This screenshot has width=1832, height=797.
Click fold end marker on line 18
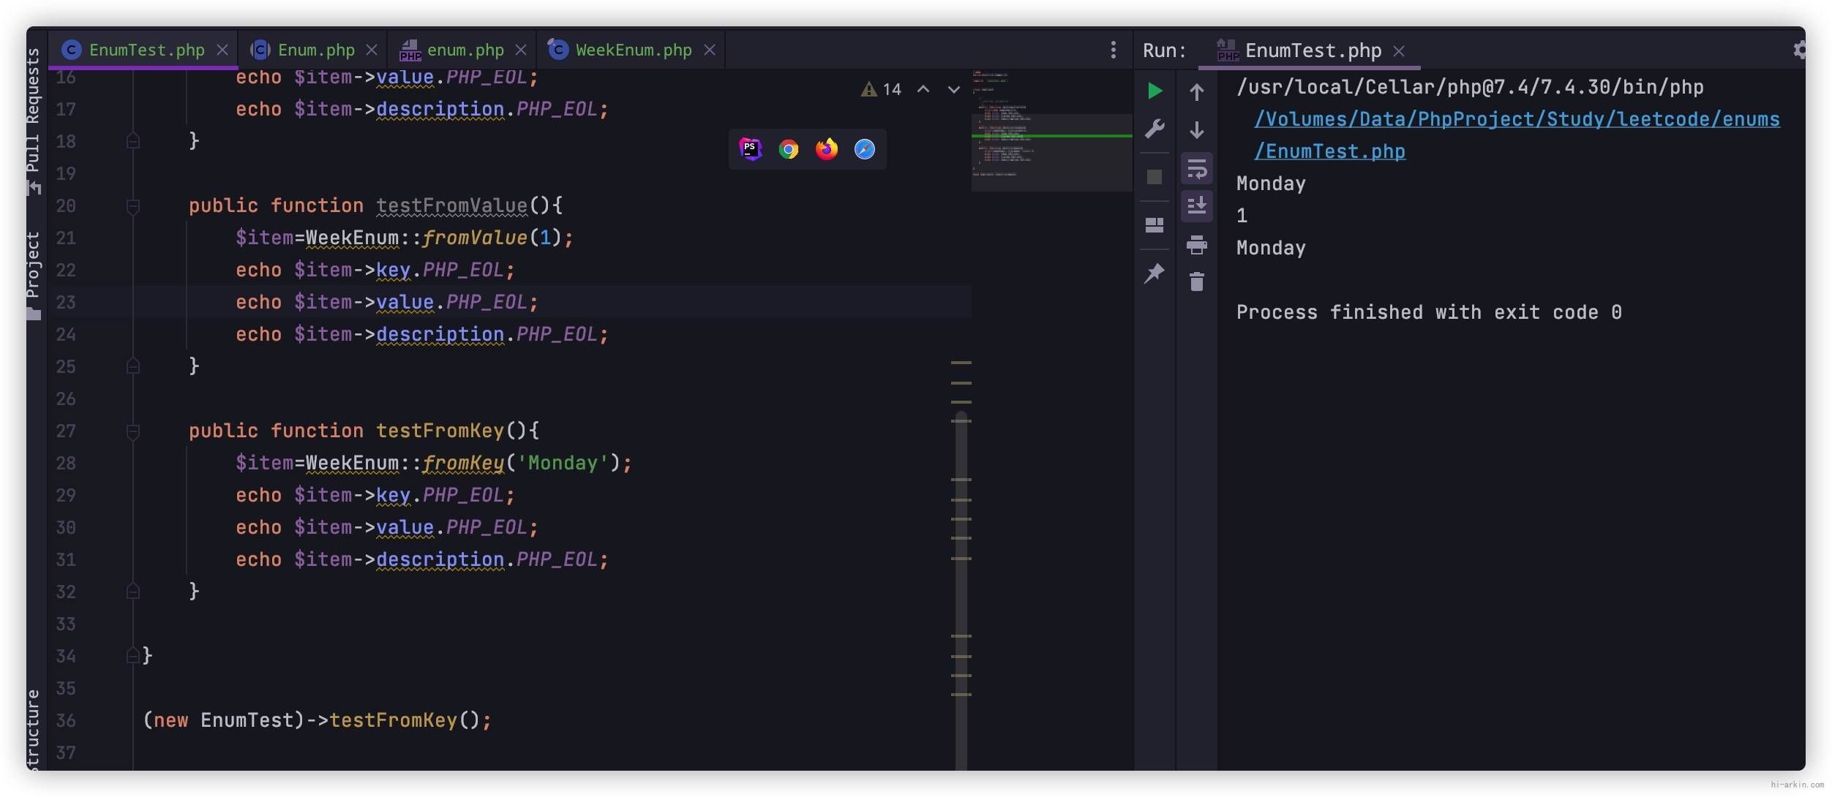click(x=133, y=140)
